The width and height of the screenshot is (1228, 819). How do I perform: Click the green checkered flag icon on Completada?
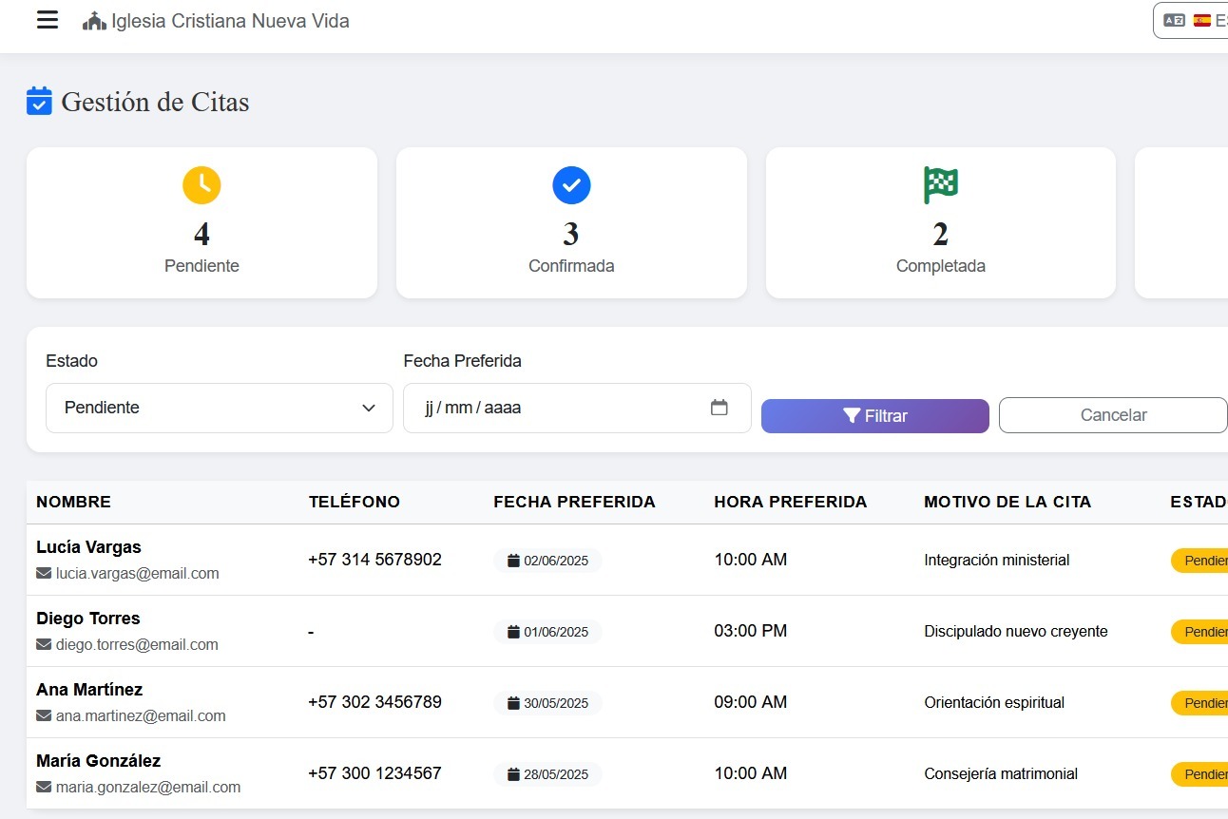(x=941, y=185)
